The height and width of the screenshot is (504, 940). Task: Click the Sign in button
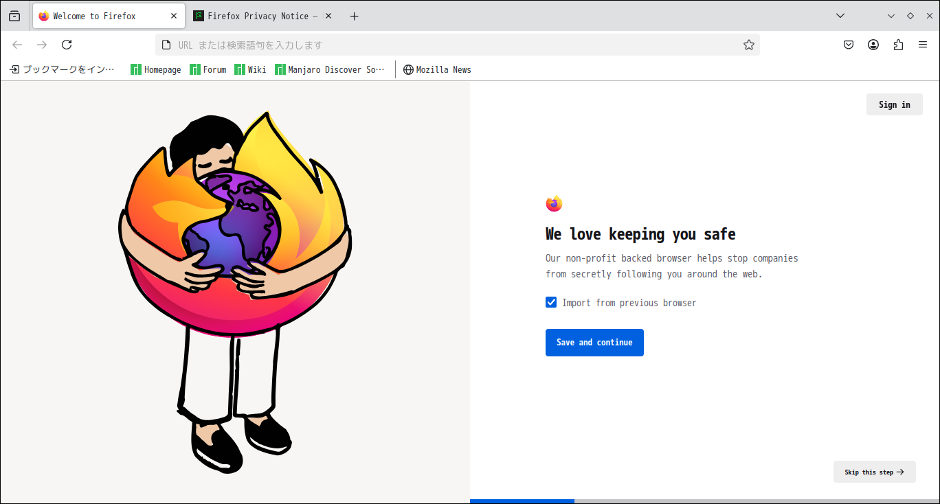[894, 104]
